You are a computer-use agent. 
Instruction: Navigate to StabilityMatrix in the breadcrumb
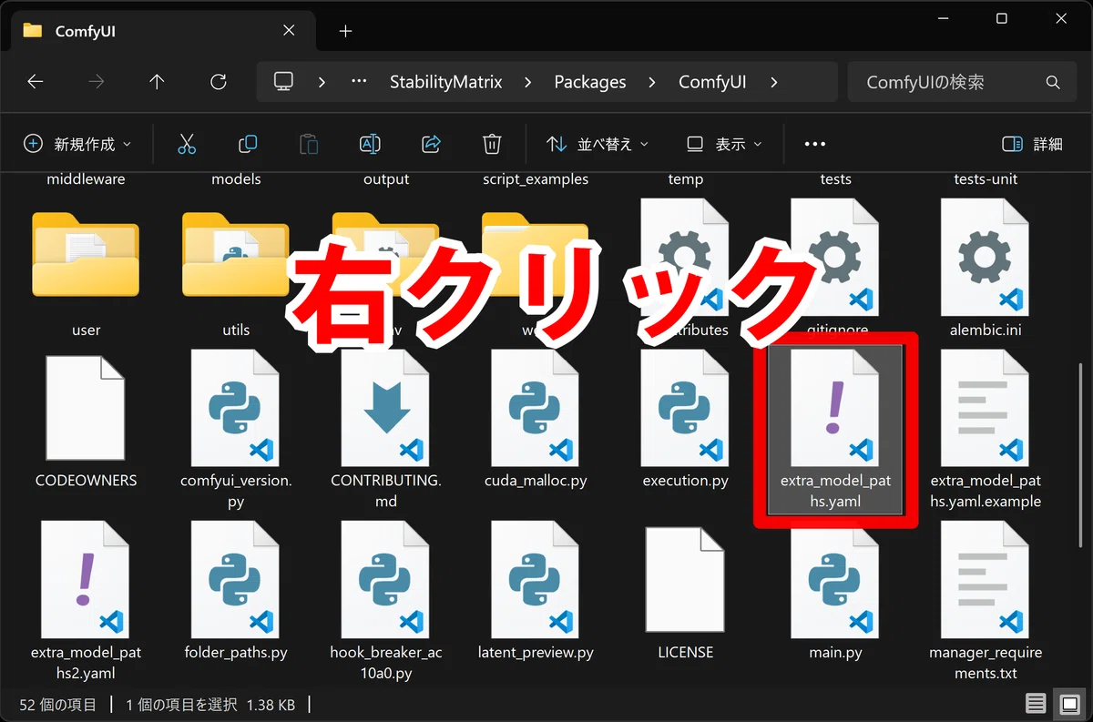446,82
